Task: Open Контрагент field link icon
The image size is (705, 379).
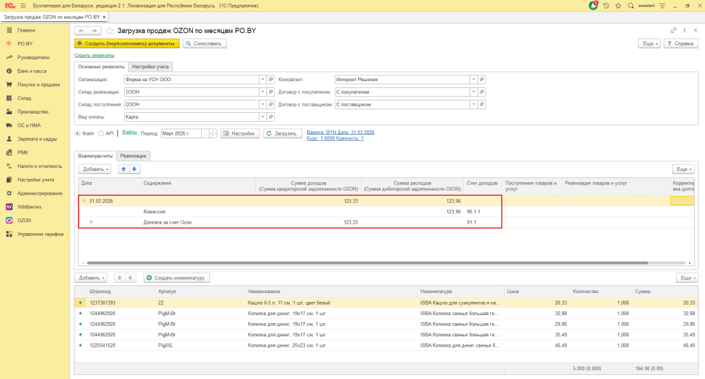Action: click(481, 80)
